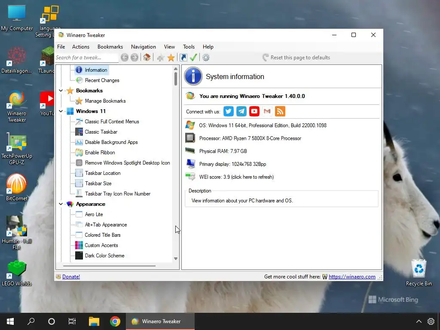
Task: Open the Help menu
Action: 208,47
